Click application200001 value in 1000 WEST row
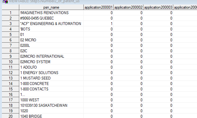The image size is (197, 118). pos(98,100)
